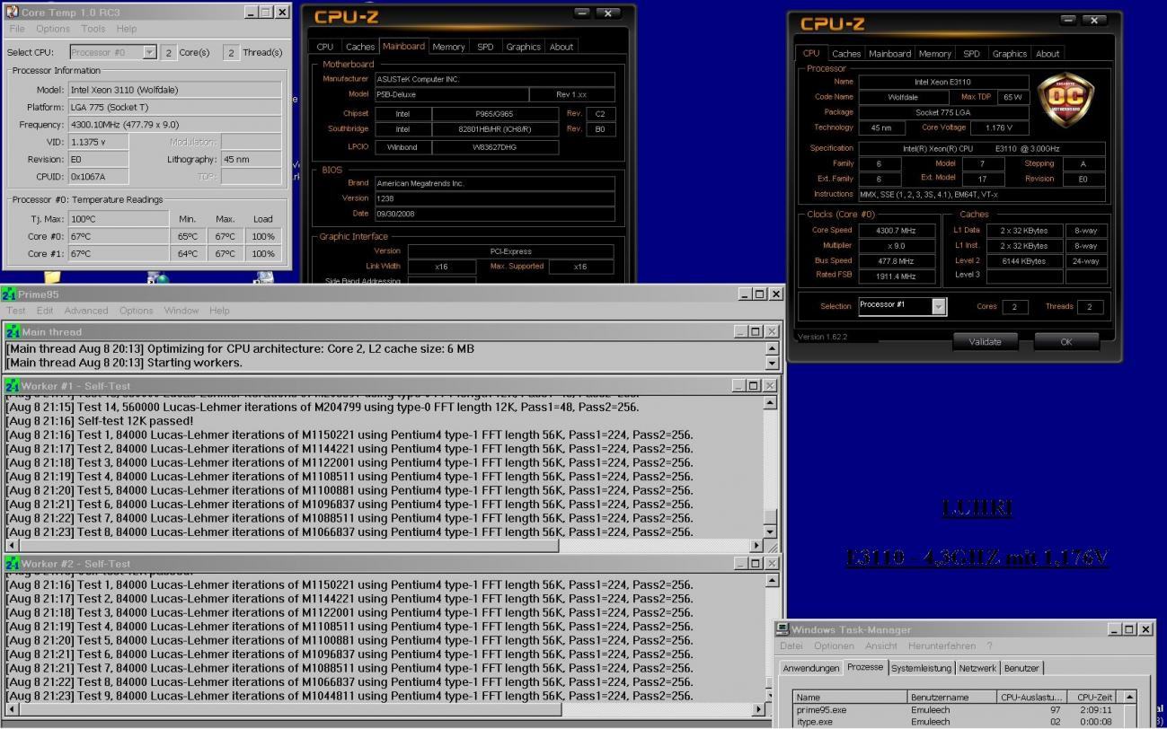Open Options menu in Core Temp
The height and width of the screenshot is (729, 1167).
pyautogui.click(x=53, y=29)
